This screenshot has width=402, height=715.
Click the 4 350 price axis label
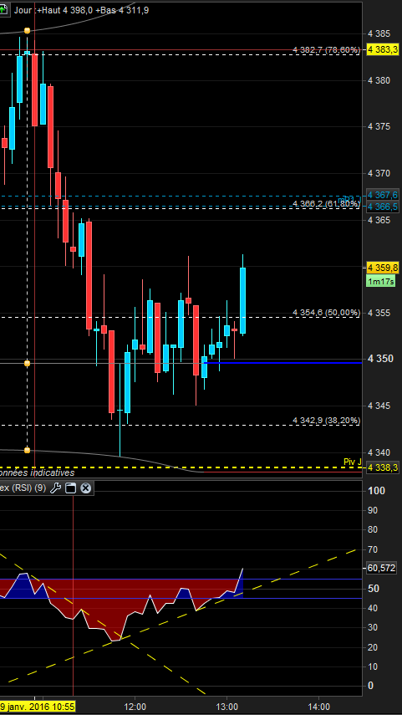[x=379, y=359]
